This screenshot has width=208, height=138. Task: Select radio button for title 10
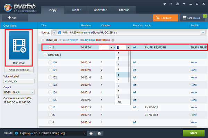[50, 107]
